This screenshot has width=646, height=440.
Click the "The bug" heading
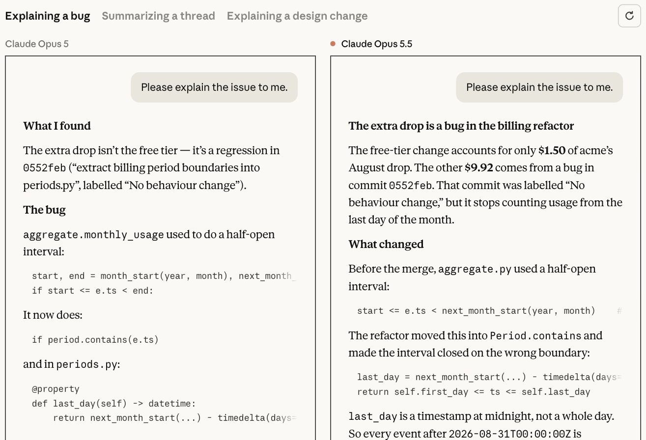click(x=44, y=210)
